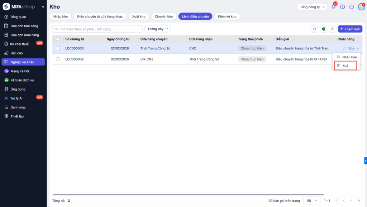Open the more options ellipsis icon

point(352,7)
